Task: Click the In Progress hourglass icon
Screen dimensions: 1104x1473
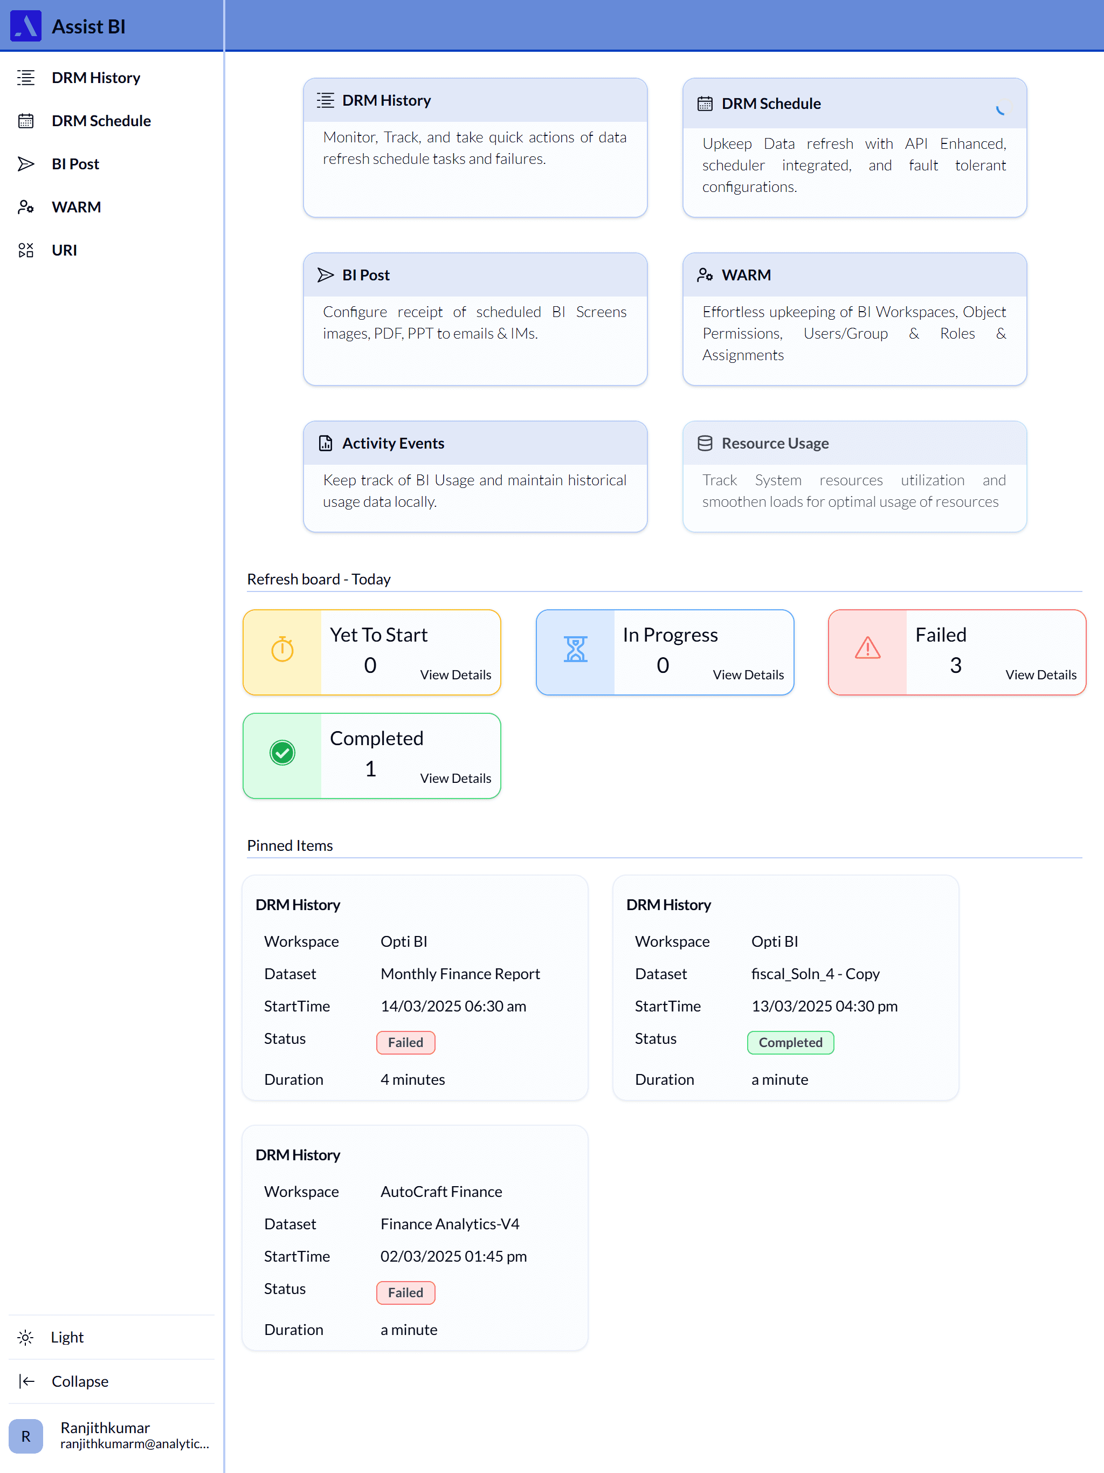Action: (x=575, y=649)
